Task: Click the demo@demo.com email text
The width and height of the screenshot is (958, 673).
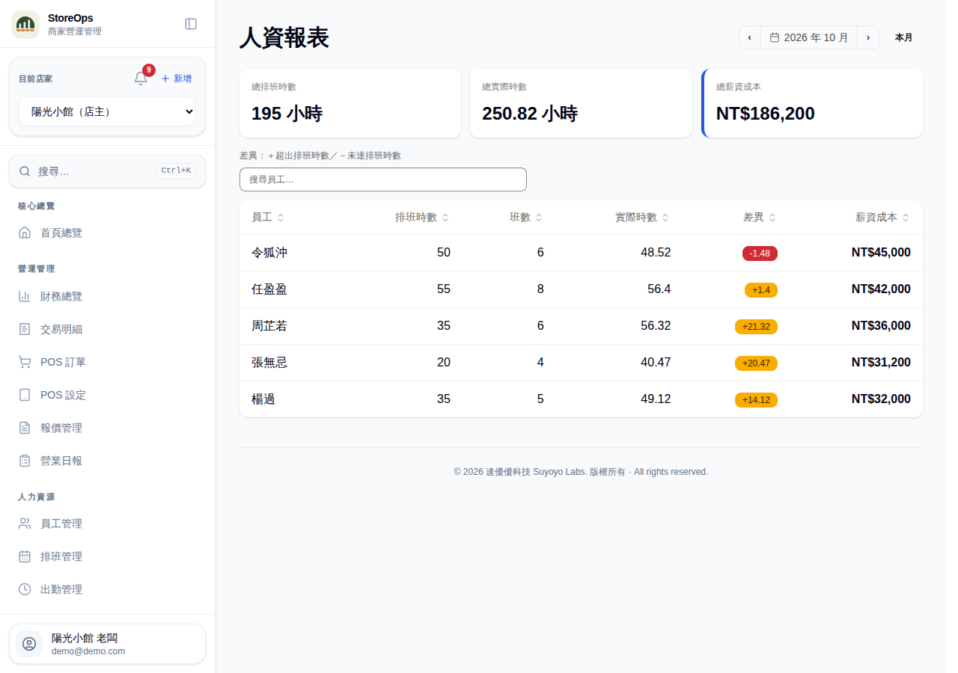Action: pyautogui.click(x=88, y=651)
